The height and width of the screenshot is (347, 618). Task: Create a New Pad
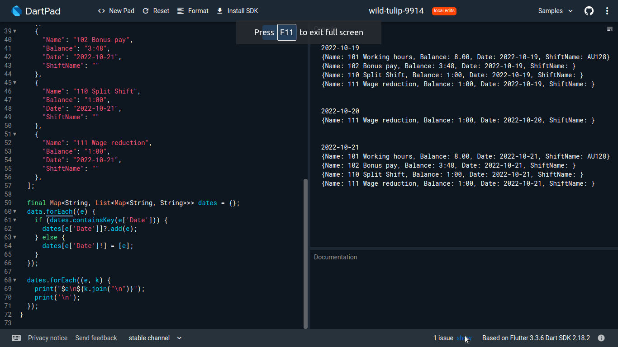(x=116, y=11)
